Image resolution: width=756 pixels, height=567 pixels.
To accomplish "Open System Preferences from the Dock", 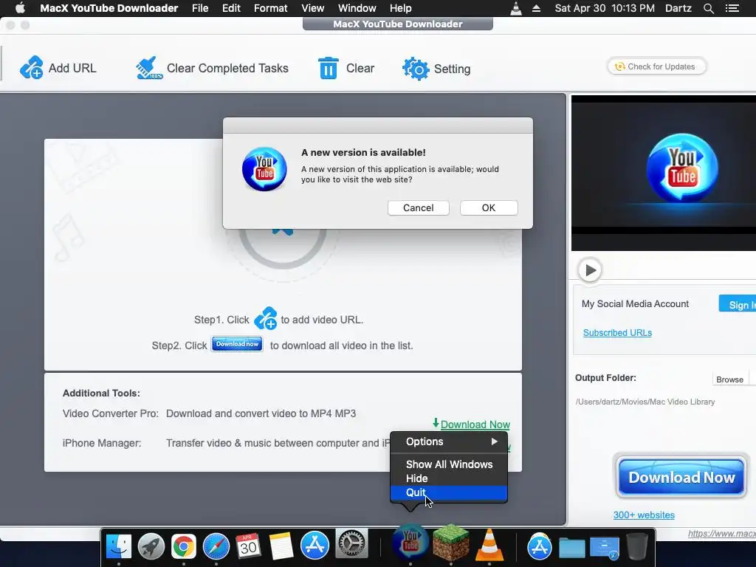I will click(x=351, y=544).
